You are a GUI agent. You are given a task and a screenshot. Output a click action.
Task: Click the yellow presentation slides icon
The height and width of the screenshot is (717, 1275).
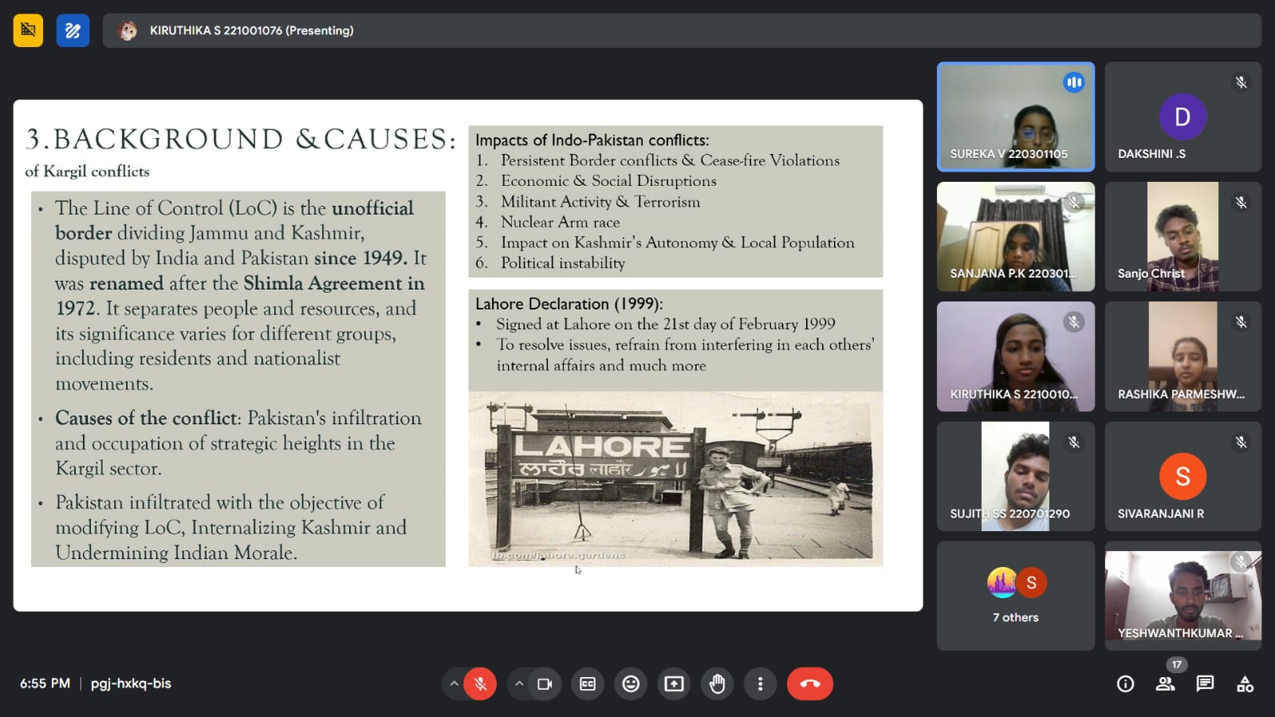tap(28, 31)
